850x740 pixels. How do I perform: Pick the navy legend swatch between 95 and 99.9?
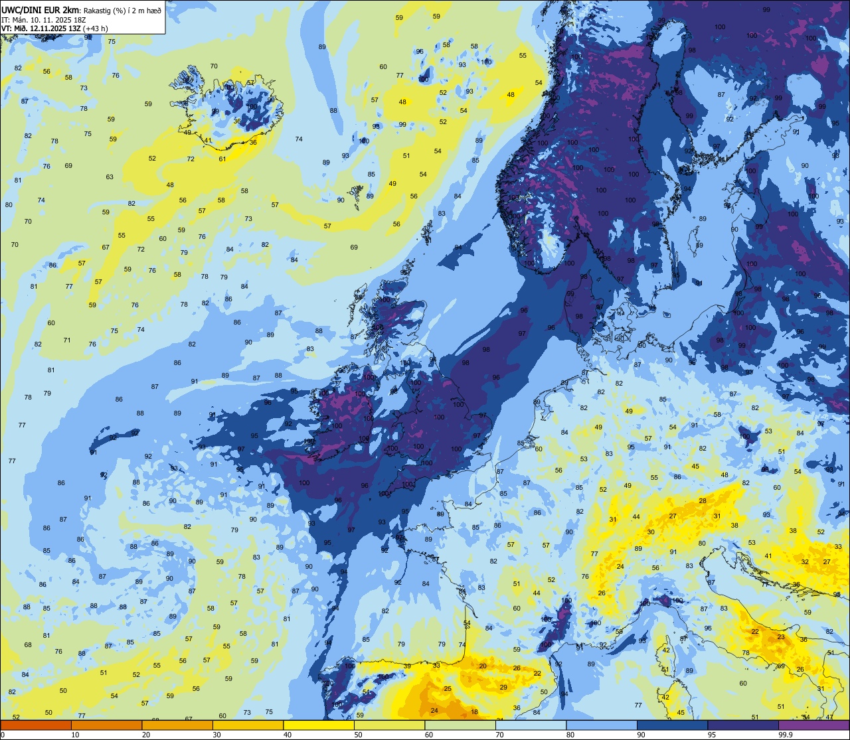coord(743,725)
